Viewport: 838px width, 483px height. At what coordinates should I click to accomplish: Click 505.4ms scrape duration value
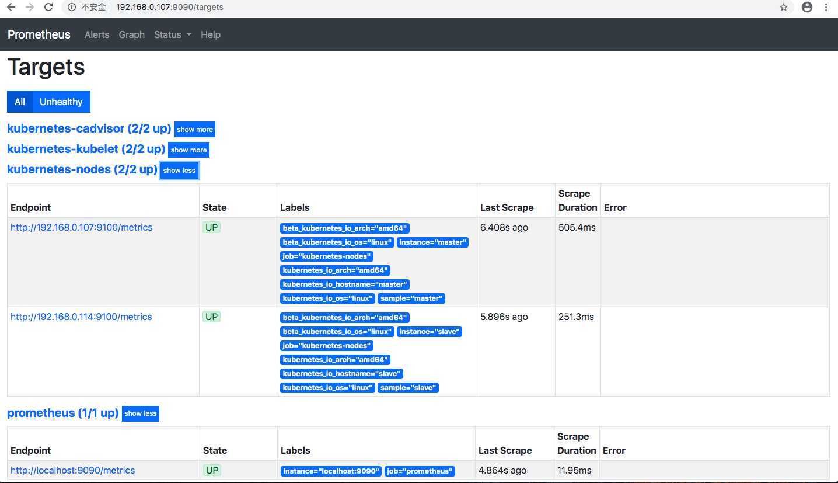click(577, 227)
